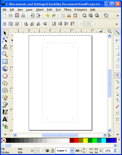122x155 pixels.
Task: Click the Paste clipboard icon
Action: 75,16
